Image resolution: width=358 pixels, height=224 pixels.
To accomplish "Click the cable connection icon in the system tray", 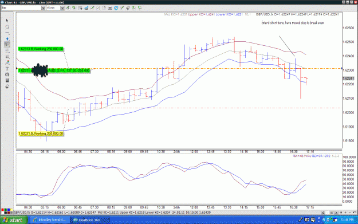I will pos(300,220).
